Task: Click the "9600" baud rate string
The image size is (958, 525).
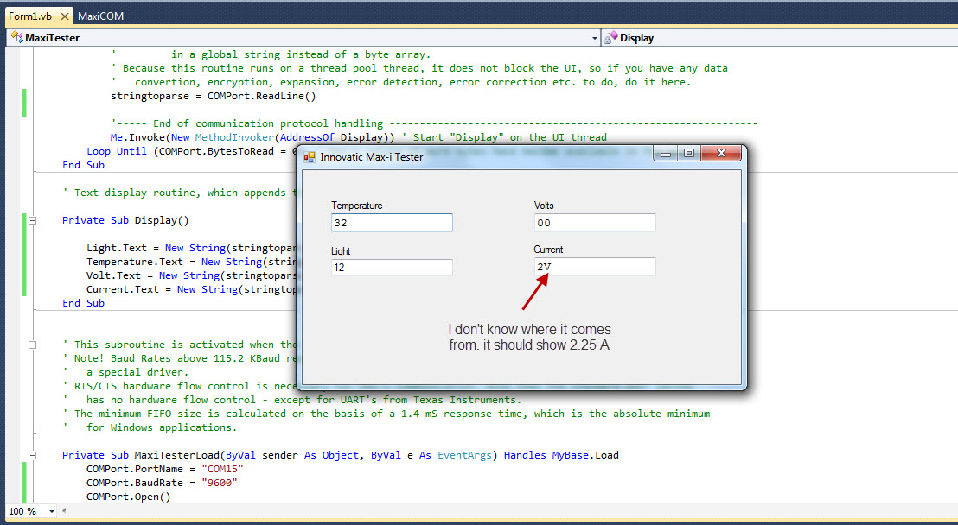Action: pos(220,483)
